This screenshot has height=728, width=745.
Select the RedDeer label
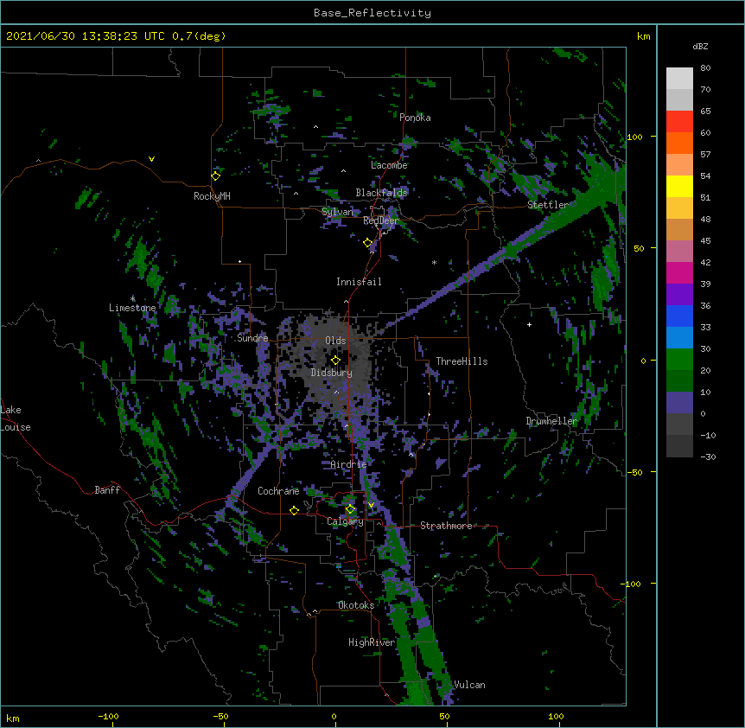(x=381, y=220)
